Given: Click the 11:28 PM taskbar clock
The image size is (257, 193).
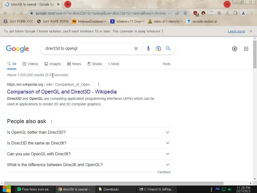Looking at the screenshot, I should [x=243, y=189].
